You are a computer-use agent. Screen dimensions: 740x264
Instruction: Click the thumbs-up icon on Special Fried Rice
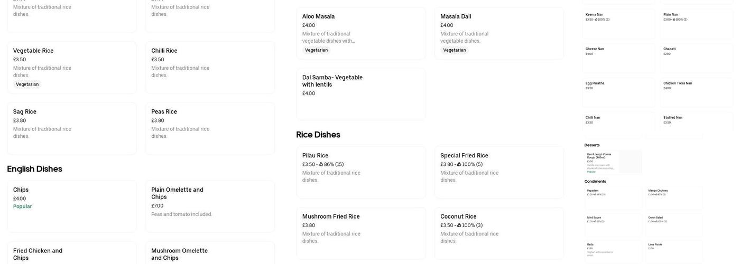pos(459,165)
